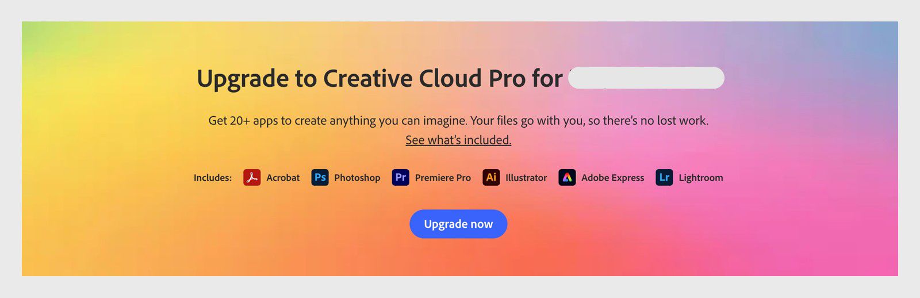Select the Premiere Pro text label
This screenshot has width=920, height=298.
[x=443, y=178]
